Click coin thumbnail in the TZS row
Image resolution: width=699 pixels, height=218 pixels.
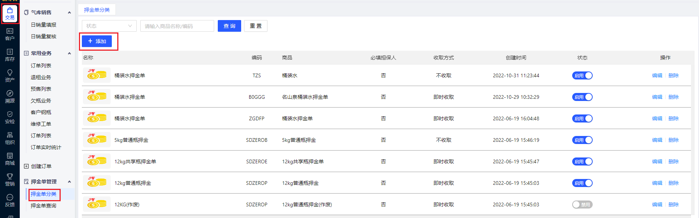[97, 75]
